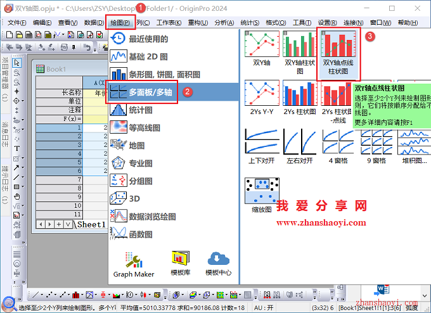This screenshot has height=313, width=431.
Task: Expand Arrow tool dropdown arrow
Action: [x=23, y=167]
